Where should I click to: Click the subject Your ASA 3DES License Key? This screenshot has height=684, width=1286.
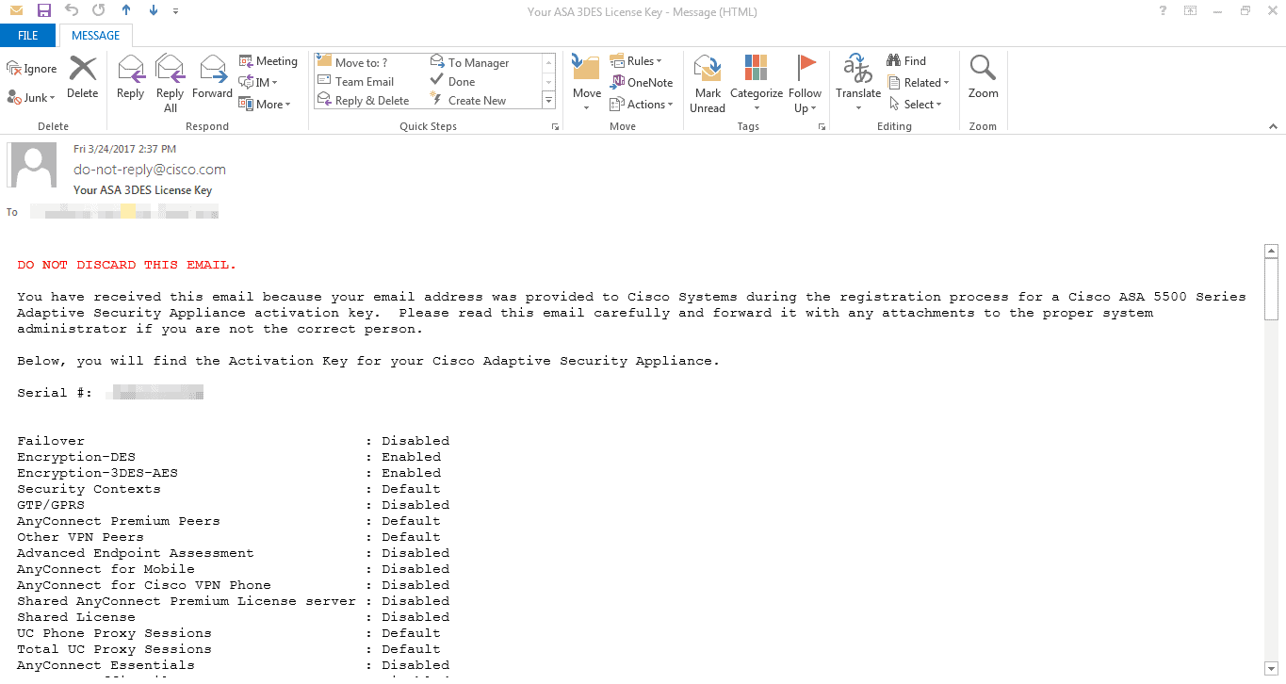click(143, 190)
